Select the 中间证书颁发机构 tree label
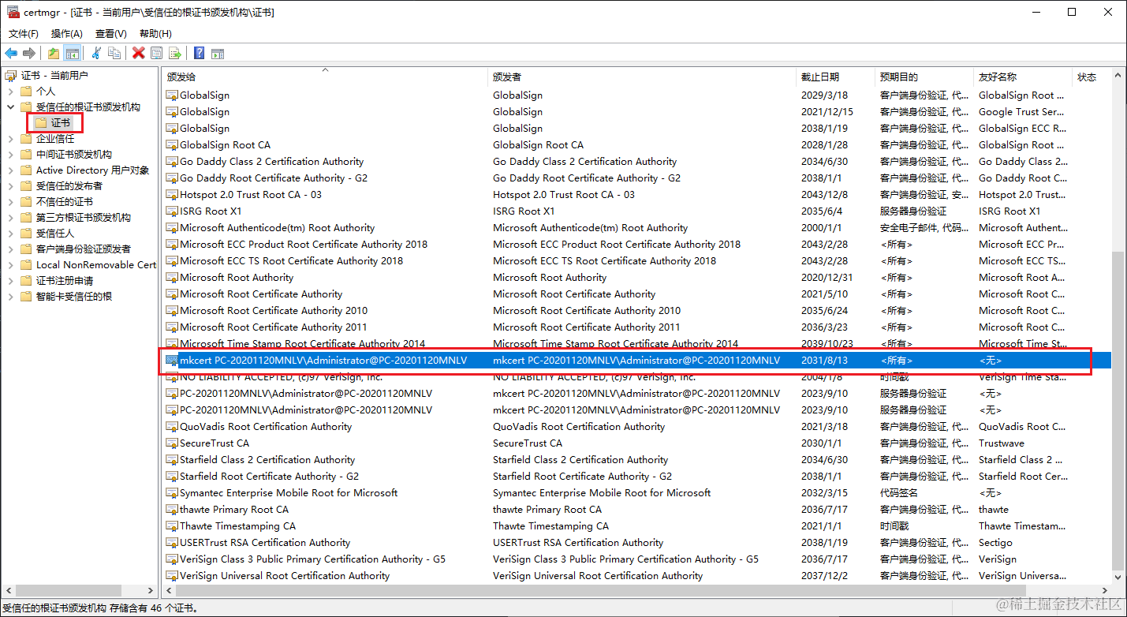Viewport: 1127px width, 617px height. (74, 155)
